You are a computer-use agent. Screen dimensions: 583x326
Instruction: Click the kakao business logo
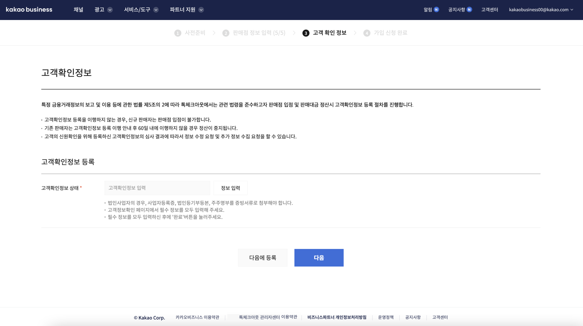coord(29,10)
